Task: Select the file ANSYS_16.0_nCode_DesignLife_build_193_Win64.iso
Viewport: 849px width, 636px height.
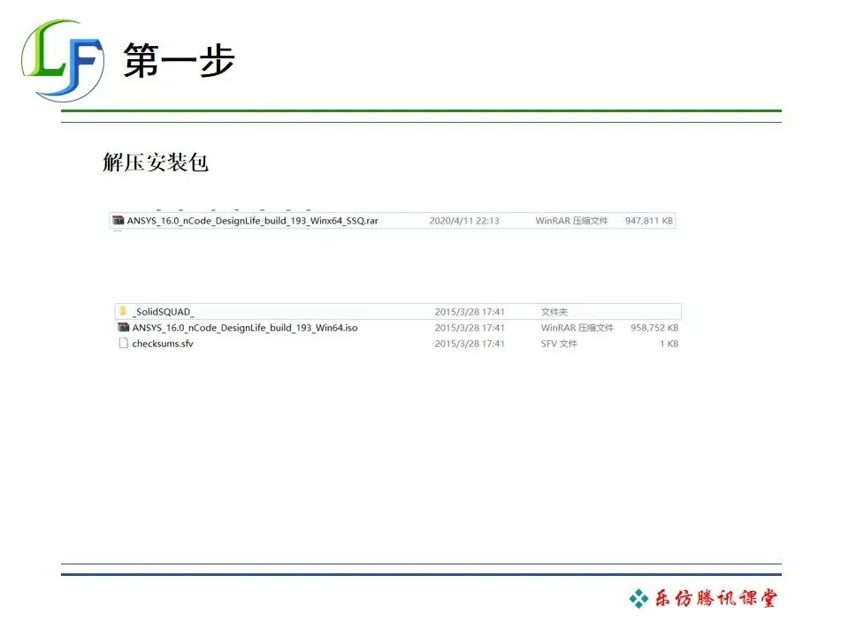Action: point(245,328)
